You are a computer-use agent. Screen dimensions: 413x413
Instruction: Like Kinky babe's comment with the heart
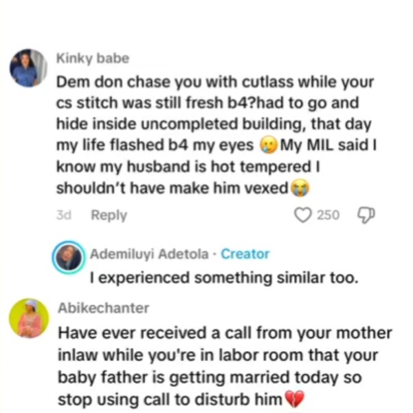pyautogui.click(x=303, y=215)
